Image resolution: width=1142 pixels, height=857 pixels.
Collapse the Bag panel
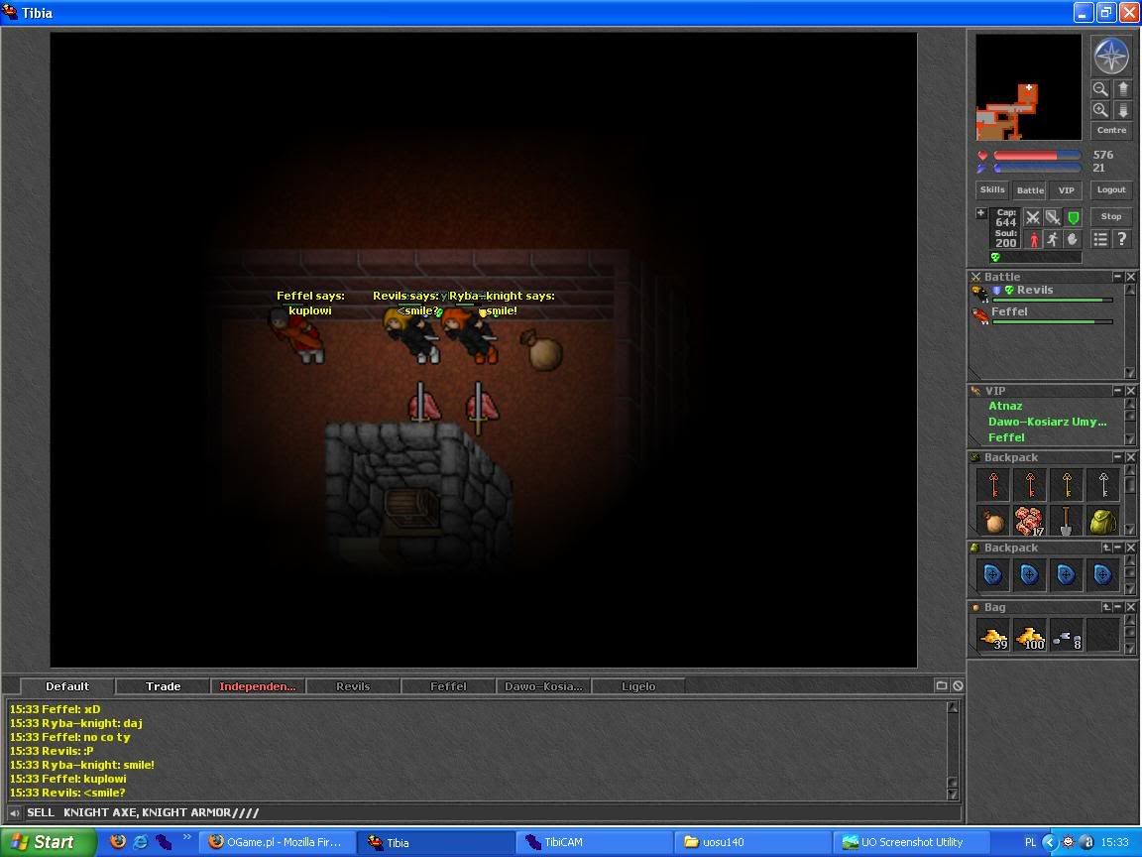1118,607
